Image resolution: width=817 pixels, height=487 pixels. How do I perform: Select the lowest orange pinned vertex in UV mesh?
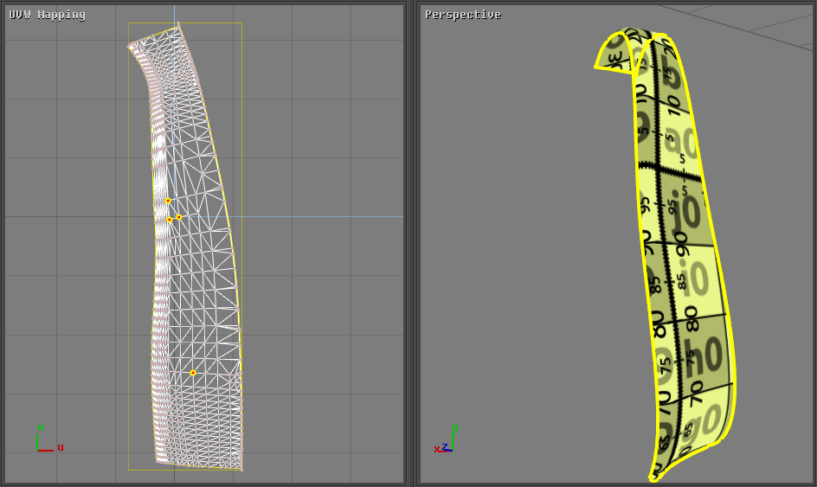point(193,373)
